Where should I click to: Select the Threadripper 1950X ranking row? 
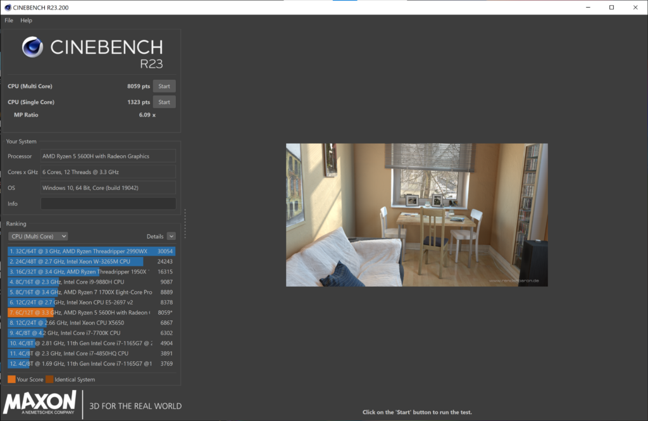point(91,272)
